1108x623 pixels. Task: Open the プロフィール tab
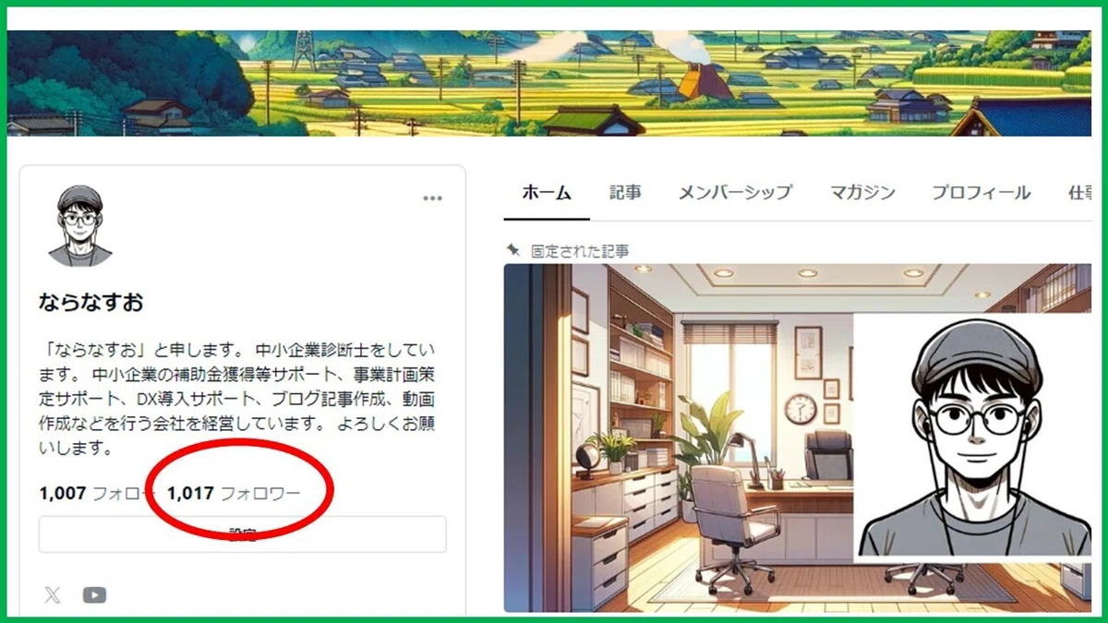981,193
